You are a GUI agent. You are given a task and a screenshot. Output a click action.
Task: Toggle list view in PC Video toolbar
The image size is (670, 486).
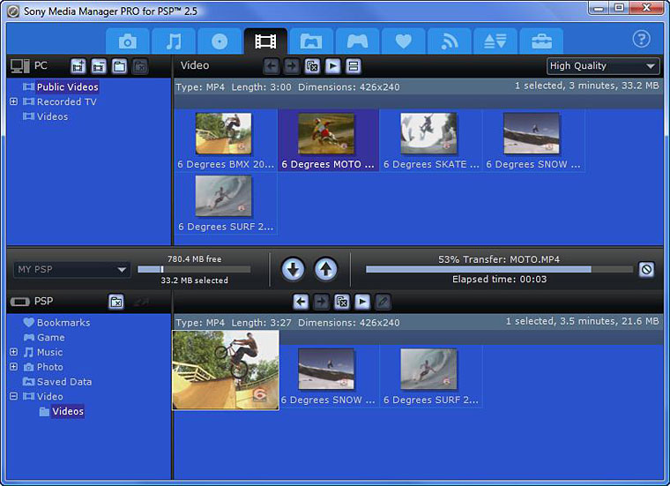354,66
